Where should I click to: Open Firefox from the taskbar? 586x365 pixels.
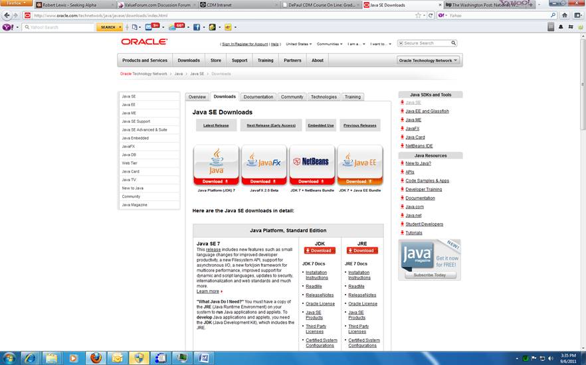click(96, 358)
